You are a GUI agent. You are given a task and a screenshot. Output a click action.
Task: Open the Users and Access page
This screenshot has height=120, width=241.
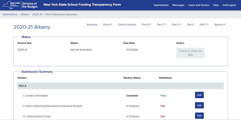[198, 5]
